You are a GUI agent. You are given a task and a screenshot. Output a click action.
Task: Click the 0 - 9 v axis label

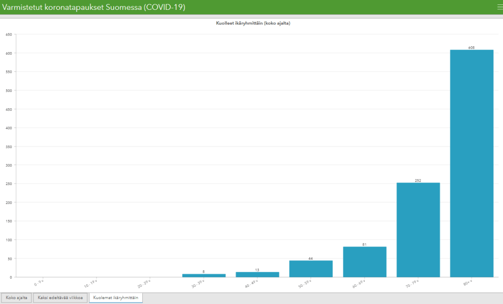point(39,283)
